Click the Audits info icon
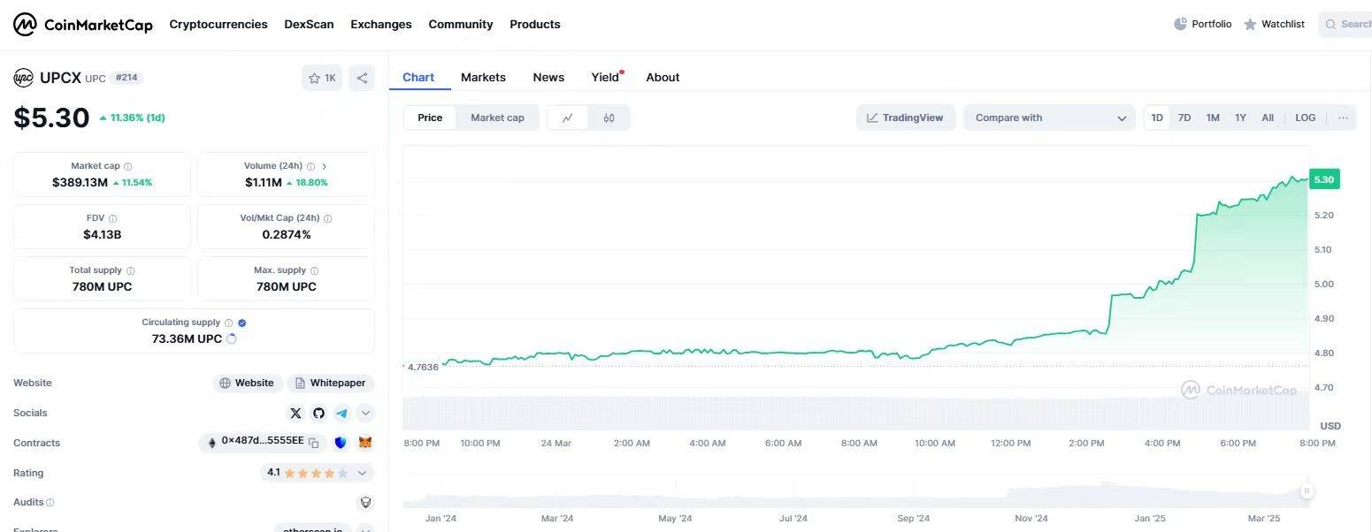 [50, 502]
